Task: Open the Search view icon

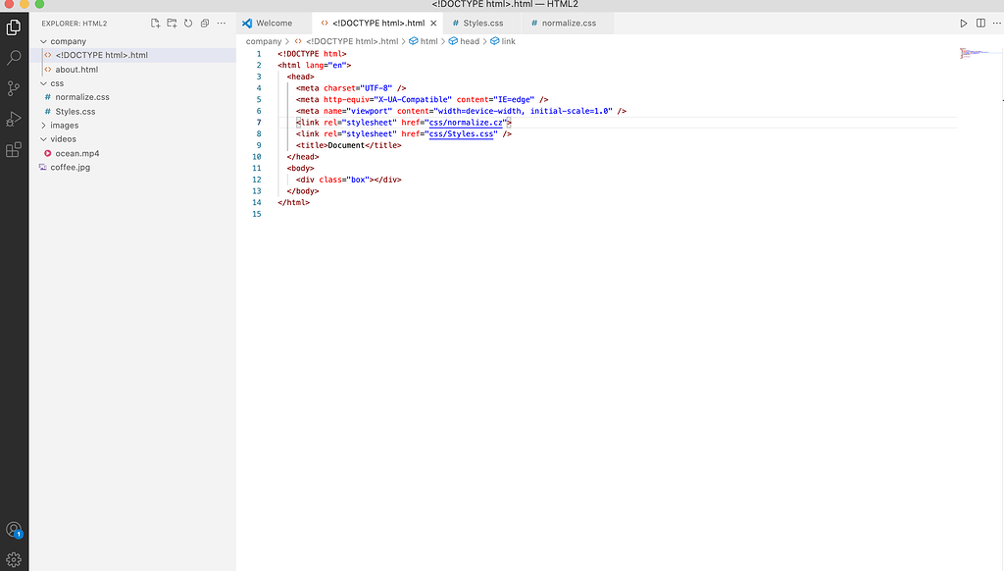Action: pyautogui.click(x=13, y=56)
